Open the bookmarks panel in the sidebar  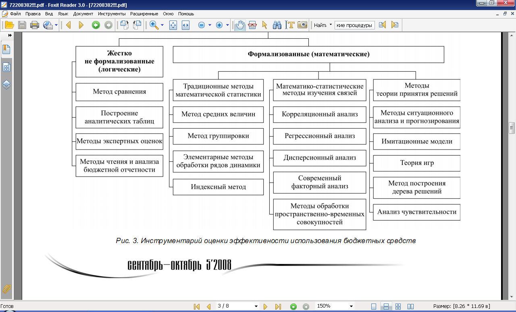[x=6, y=50]
